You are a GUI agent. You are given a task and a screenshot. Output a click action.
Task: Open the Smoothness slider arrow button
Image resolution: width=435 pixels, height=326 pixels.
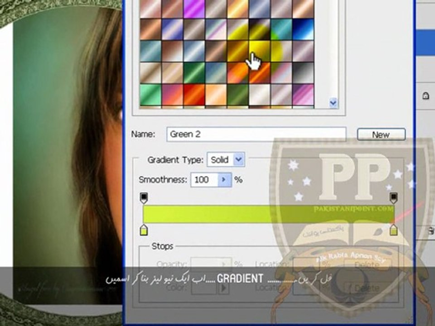tap(224, 180)
